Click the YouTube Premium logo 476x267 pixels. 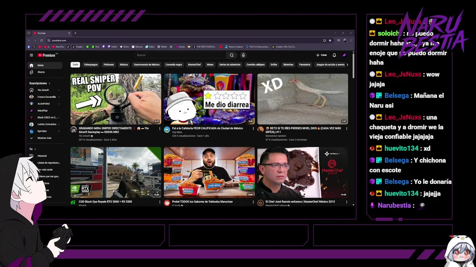(x=46, y=55)
